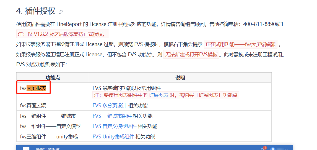Screen dimensions: 317x150
Task: Select the fvs三维组件——自定义模型 cell
Action: click(53, 126)
